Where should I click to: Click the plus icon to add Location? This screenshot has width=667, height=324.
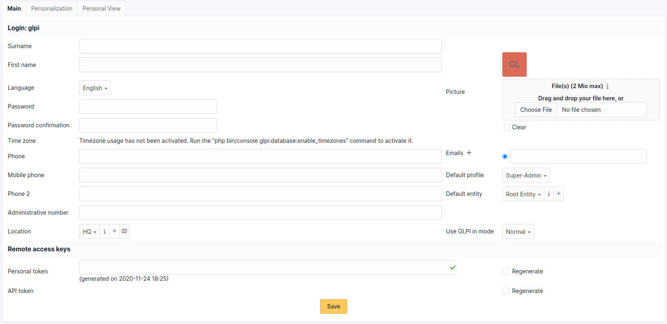115,231
